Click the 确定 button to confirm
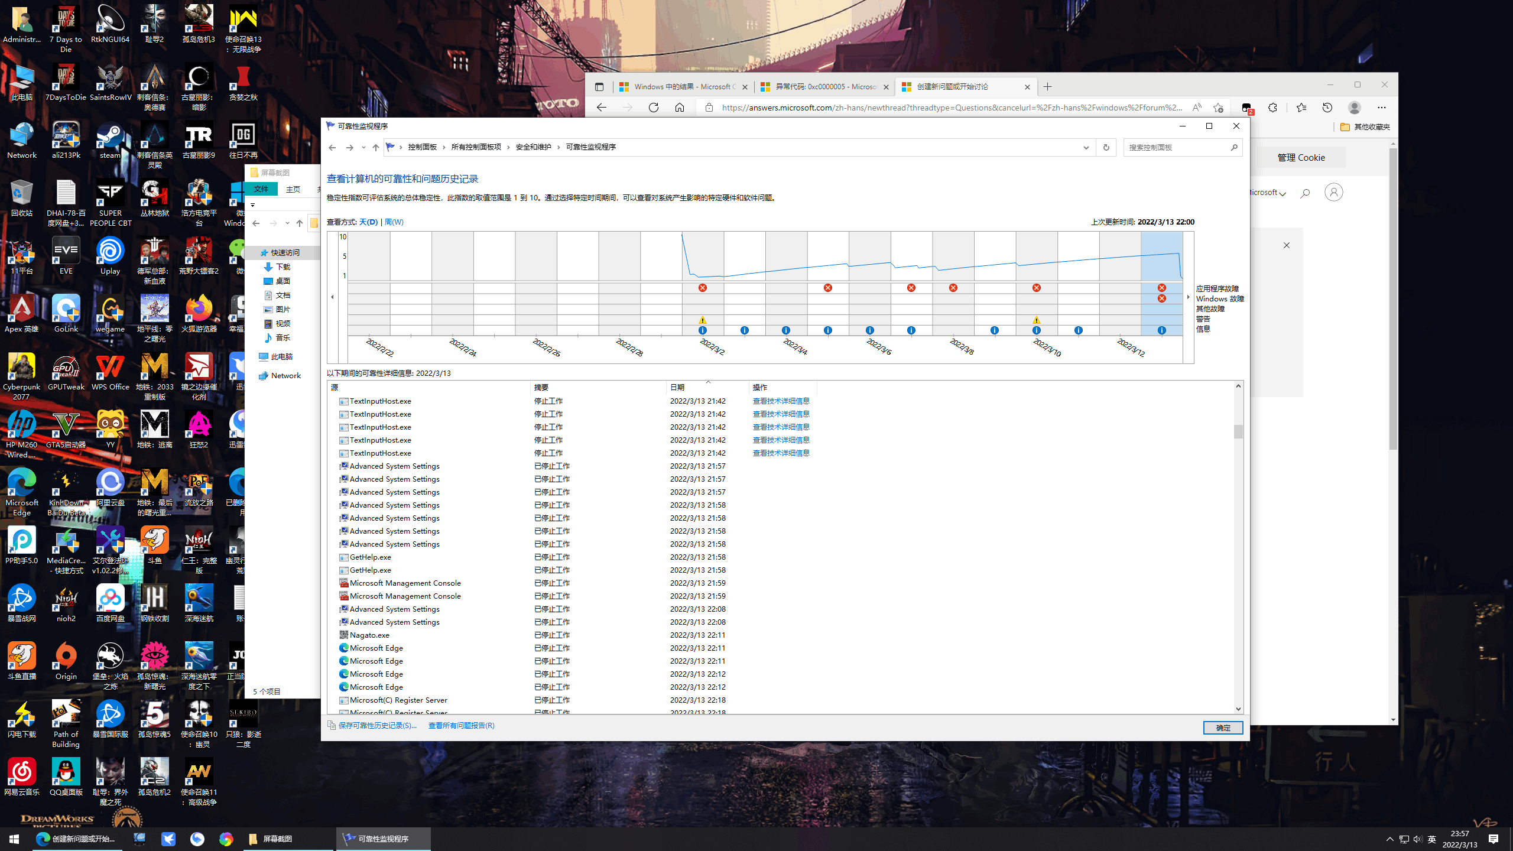1513x851 pixels. point(1223,727)
